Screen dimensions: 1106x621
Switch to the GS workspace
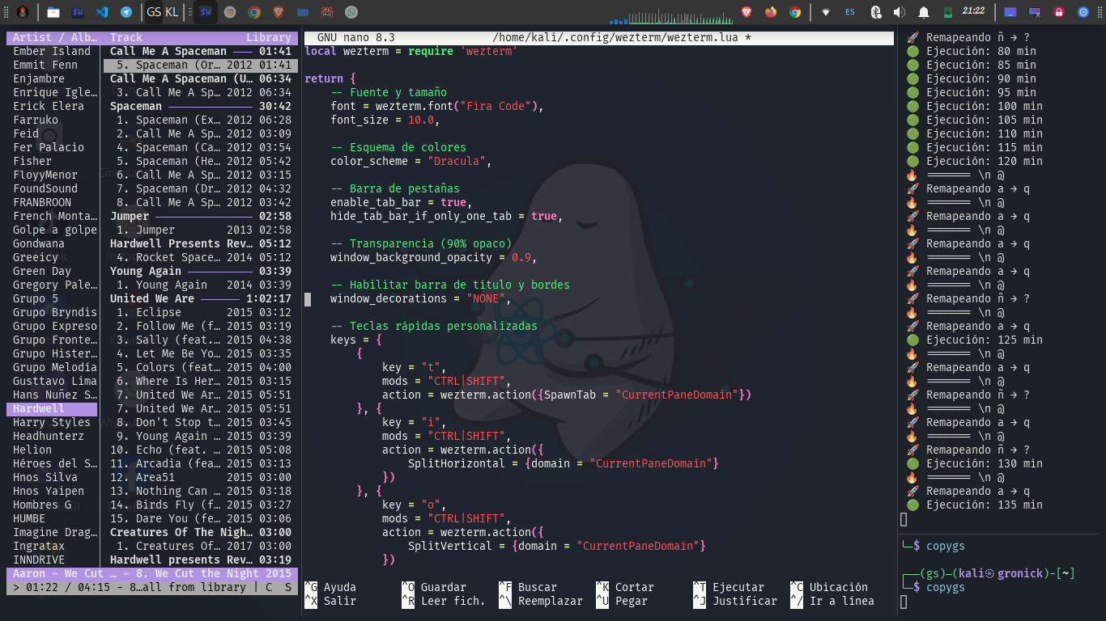click(153, 12)
